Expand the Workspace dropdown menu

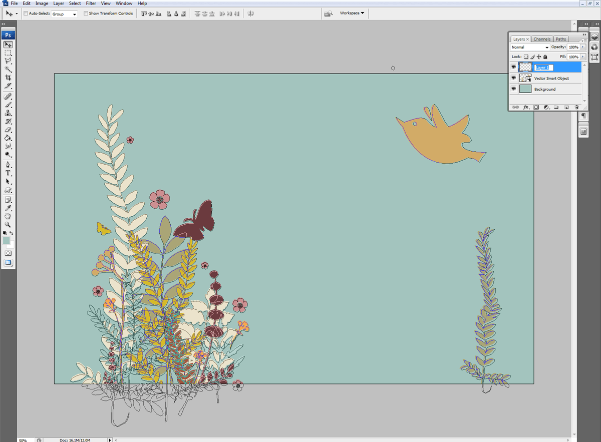tap(352, 13)
